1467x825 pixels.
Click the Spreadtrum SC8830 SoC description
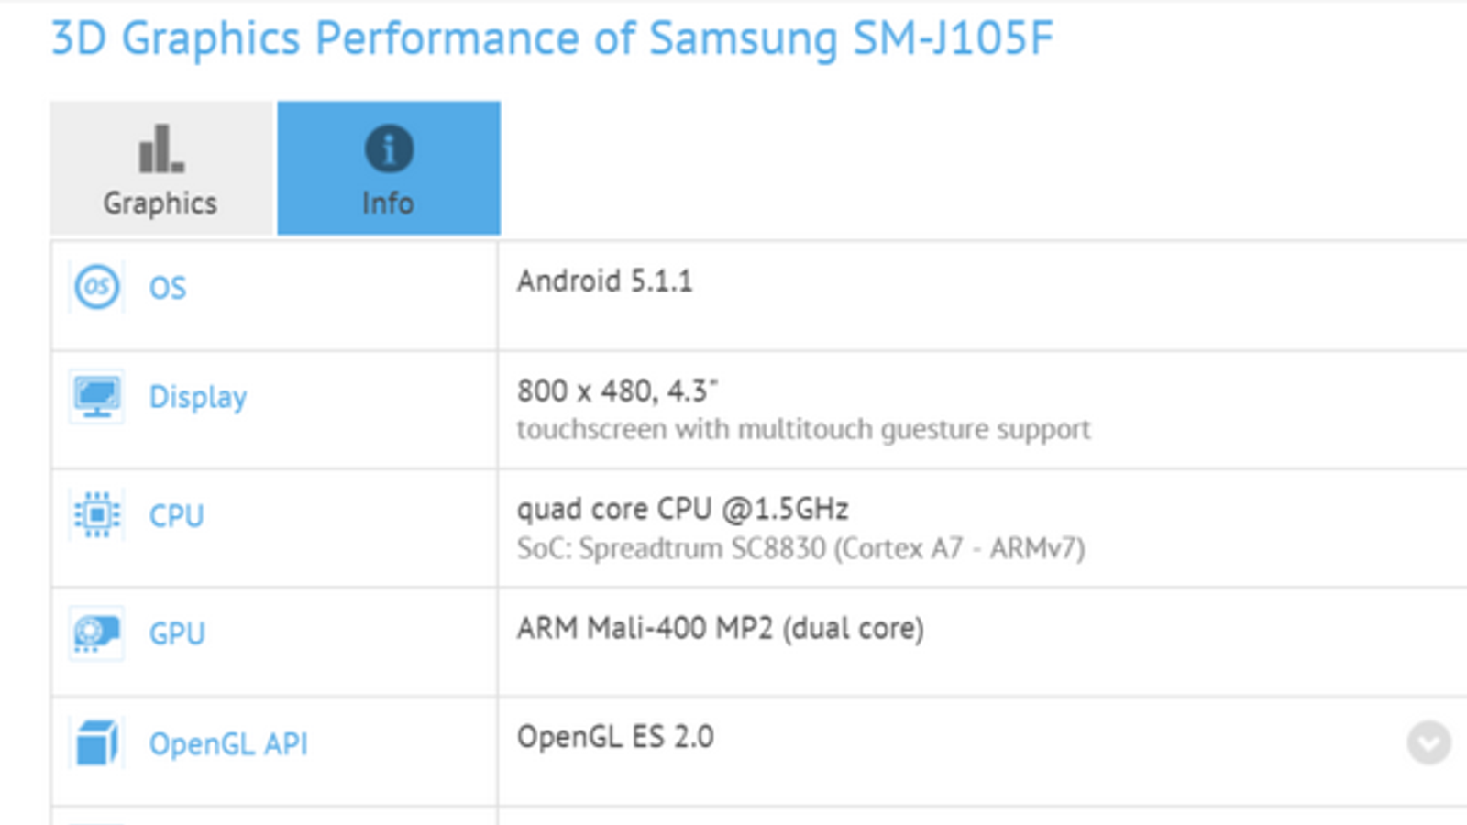800,548
